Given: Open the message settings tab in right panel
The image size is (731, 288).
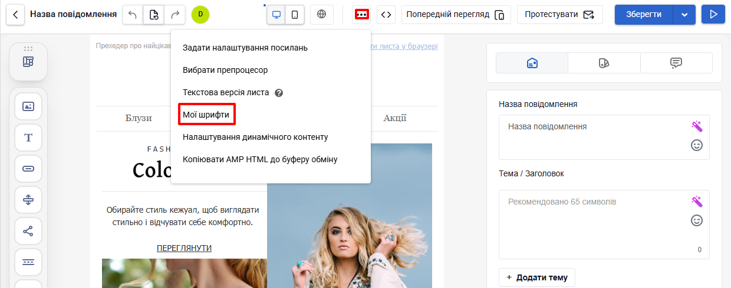Looking at the screenshot, I should pyautogui.click(x=532, y=63).
